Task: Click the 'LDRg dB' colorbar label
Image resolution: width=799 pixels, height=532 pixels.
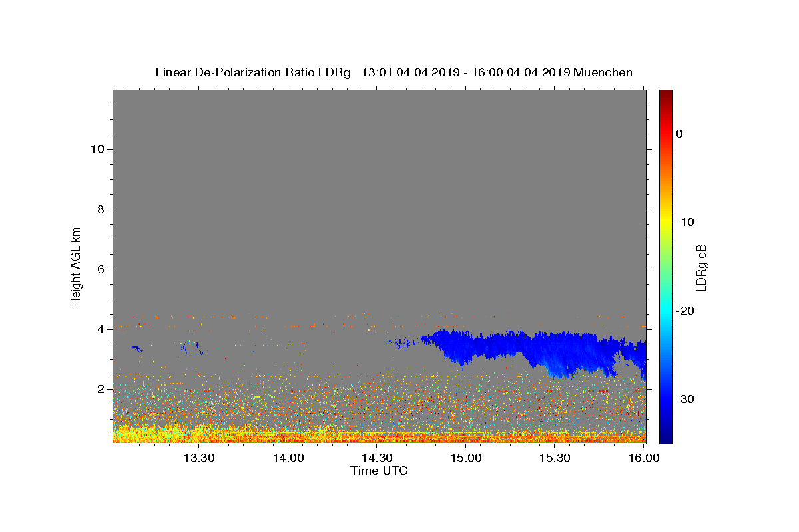Action: click(x=700, y=266)
